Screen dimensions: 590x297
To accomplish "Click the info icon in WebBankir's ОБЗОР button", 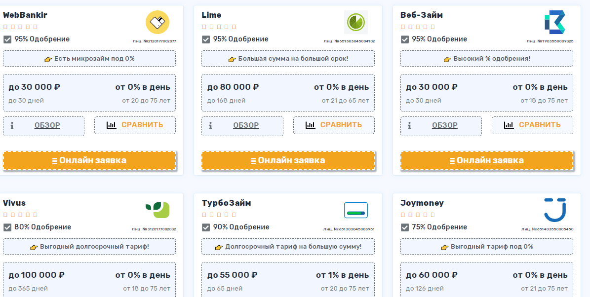I will click(x=12, y=125).
